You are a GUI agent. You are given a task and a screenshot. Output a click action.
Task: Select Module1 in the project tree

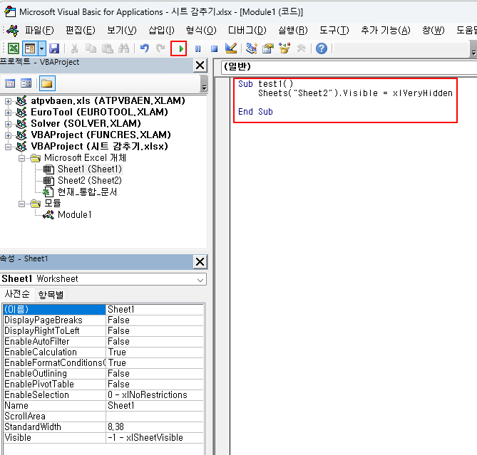(75, 215)
